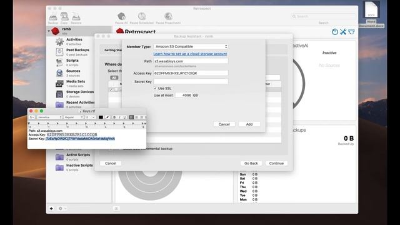Click the selected Secret Key text in Keys.rtf
Screen dimensions: 400x225
(x=80, y=139)
